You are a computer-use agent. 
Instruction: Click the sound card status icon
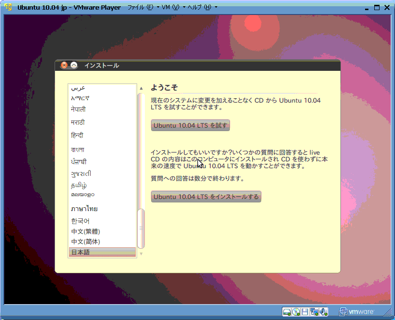pos(324,312)
